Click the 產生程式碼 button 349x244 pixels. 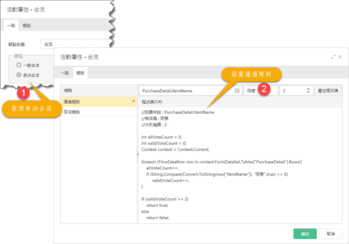click(x=328, y=91)
